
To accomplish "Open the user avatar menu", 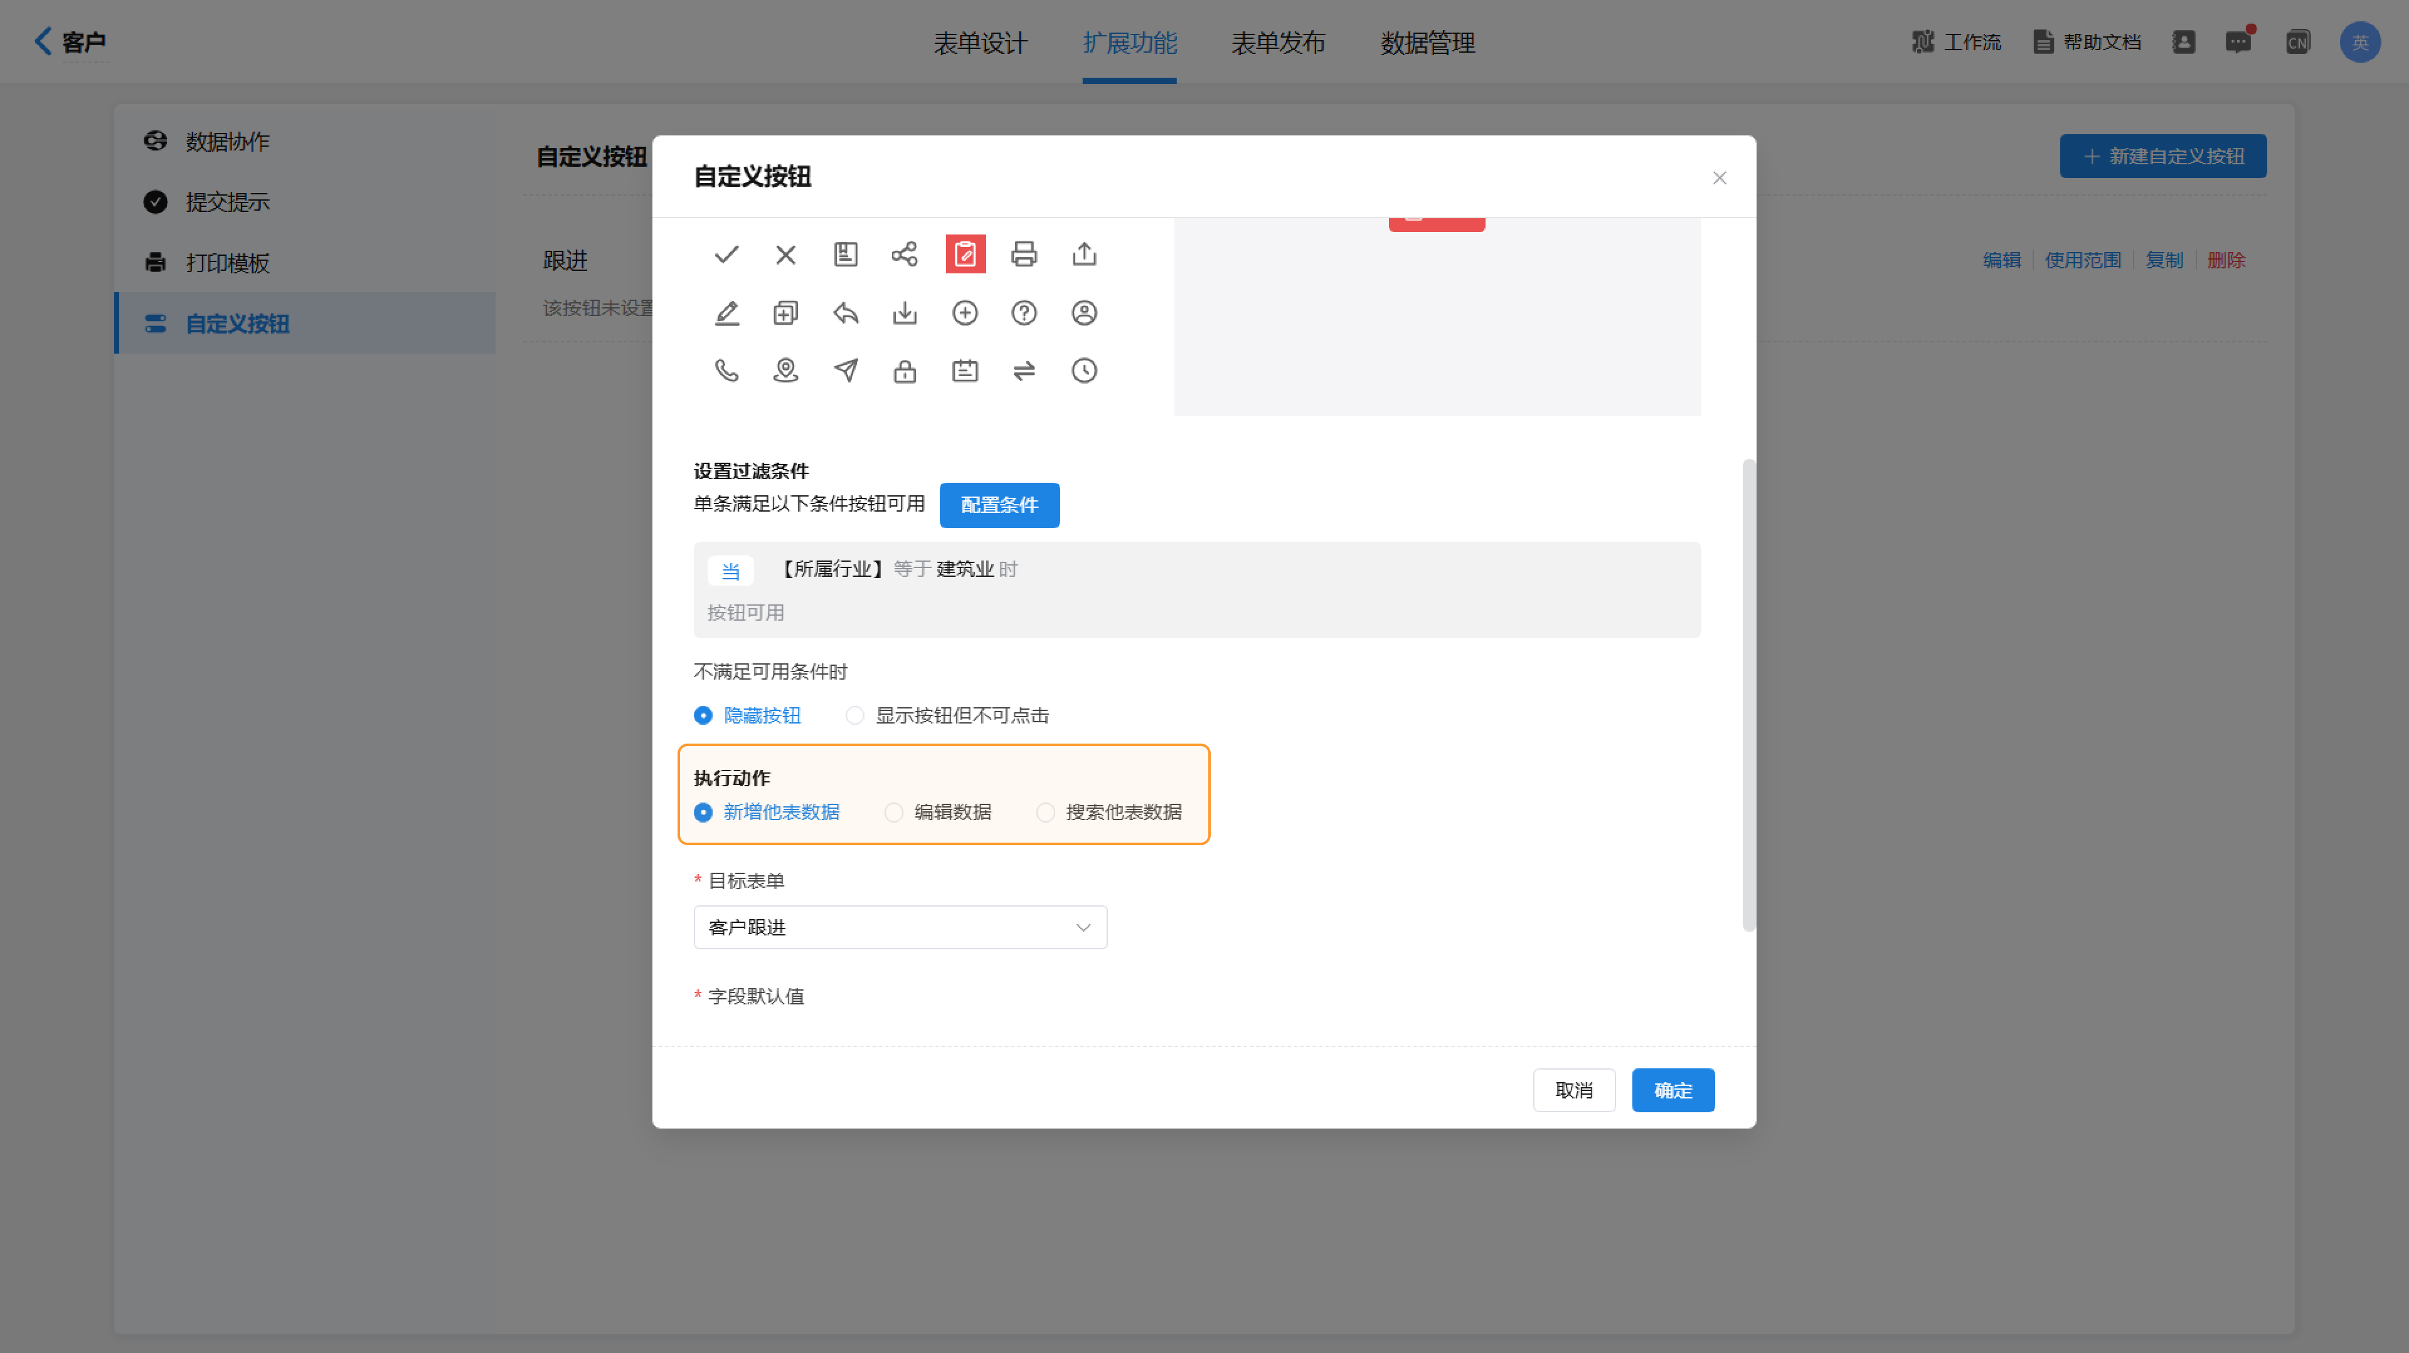I will pyautogui.click(x=2359, y=42).
